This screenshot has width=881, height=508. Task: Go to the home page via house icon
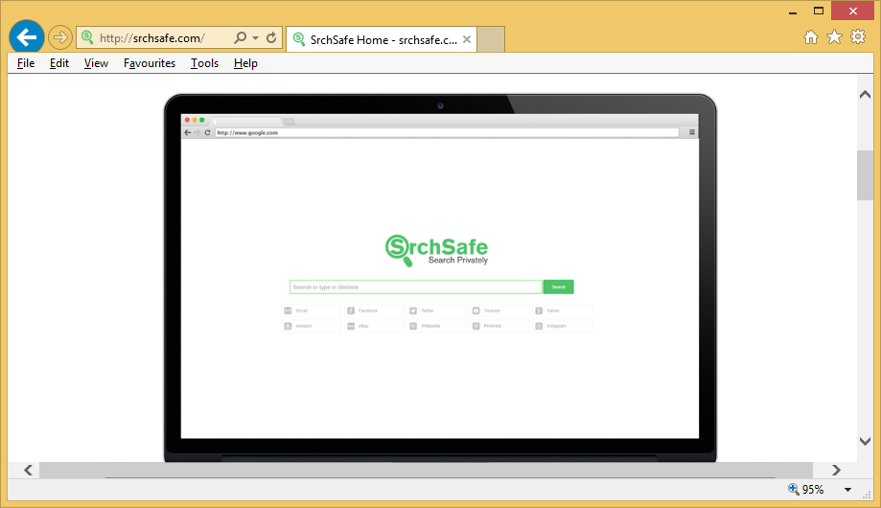(811, 37)
